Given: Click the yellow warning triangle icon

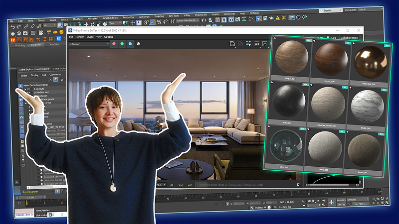Looking at the screenshot, I should tap(278, 18).
